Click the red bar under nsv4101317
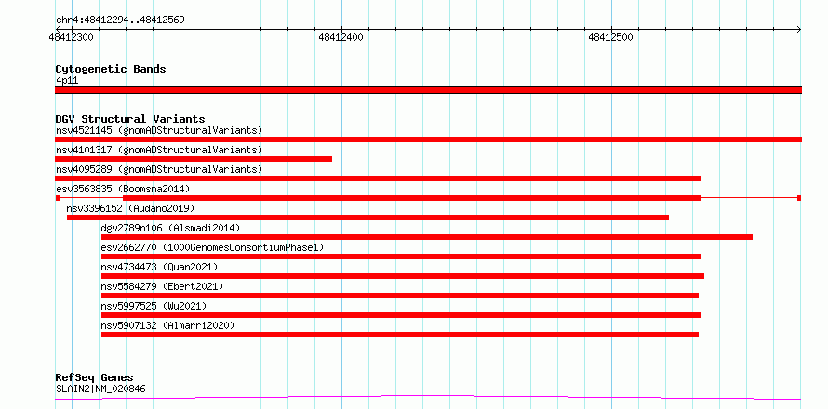The width and height of the screenshot is (828, 409). pyautogui.click(x=194, y=159)
